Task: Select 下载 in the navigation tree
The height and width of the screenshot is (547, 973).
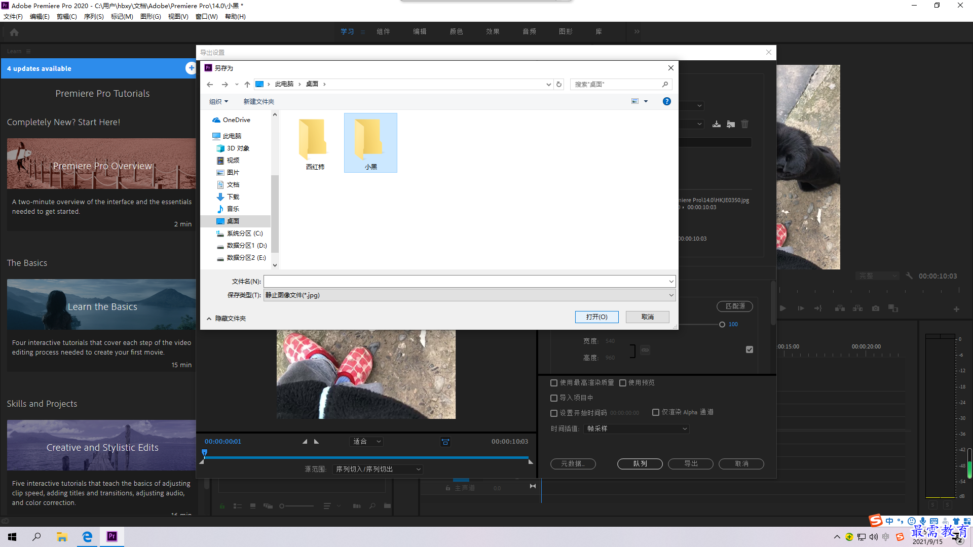Action: pyautogui.click(x=233, y=197)
